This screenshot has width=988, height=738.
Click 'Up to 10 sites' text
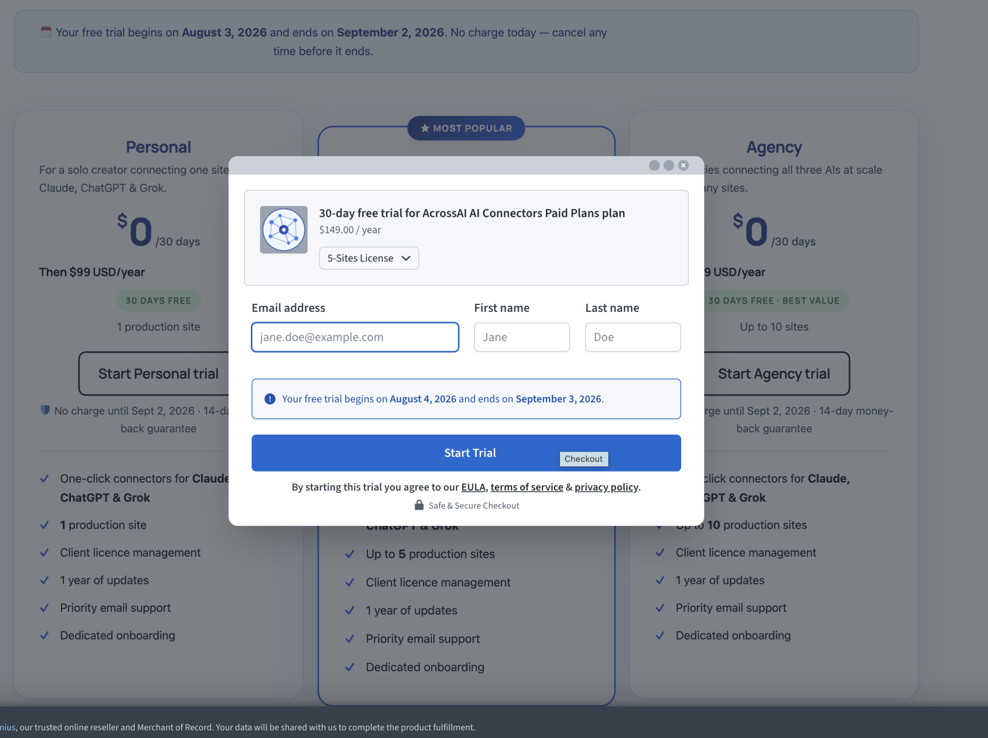coord(774,327)
